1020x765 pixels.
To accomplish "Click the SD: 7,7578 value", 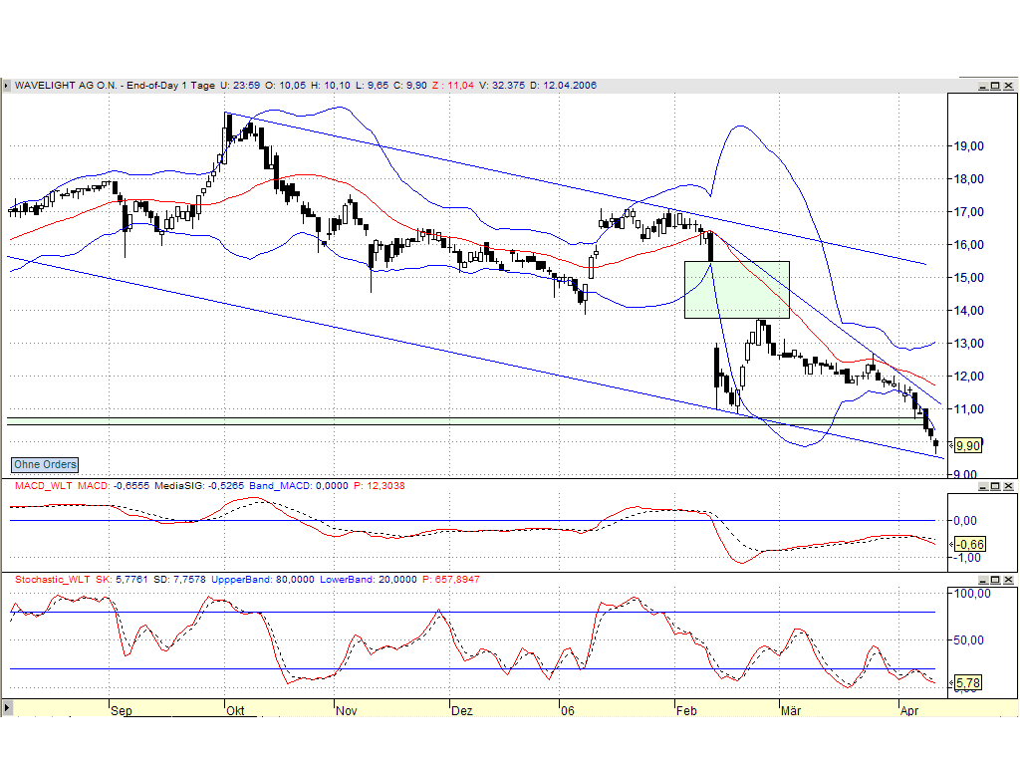I will pyautogui.click(x=179, y=579).
